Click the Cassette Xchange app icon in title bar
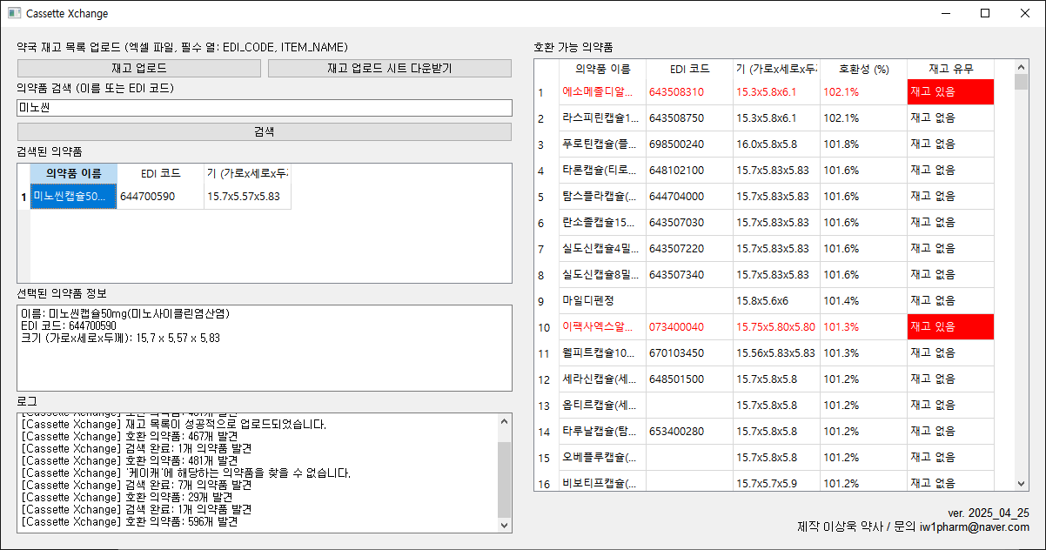 point(13,13)
